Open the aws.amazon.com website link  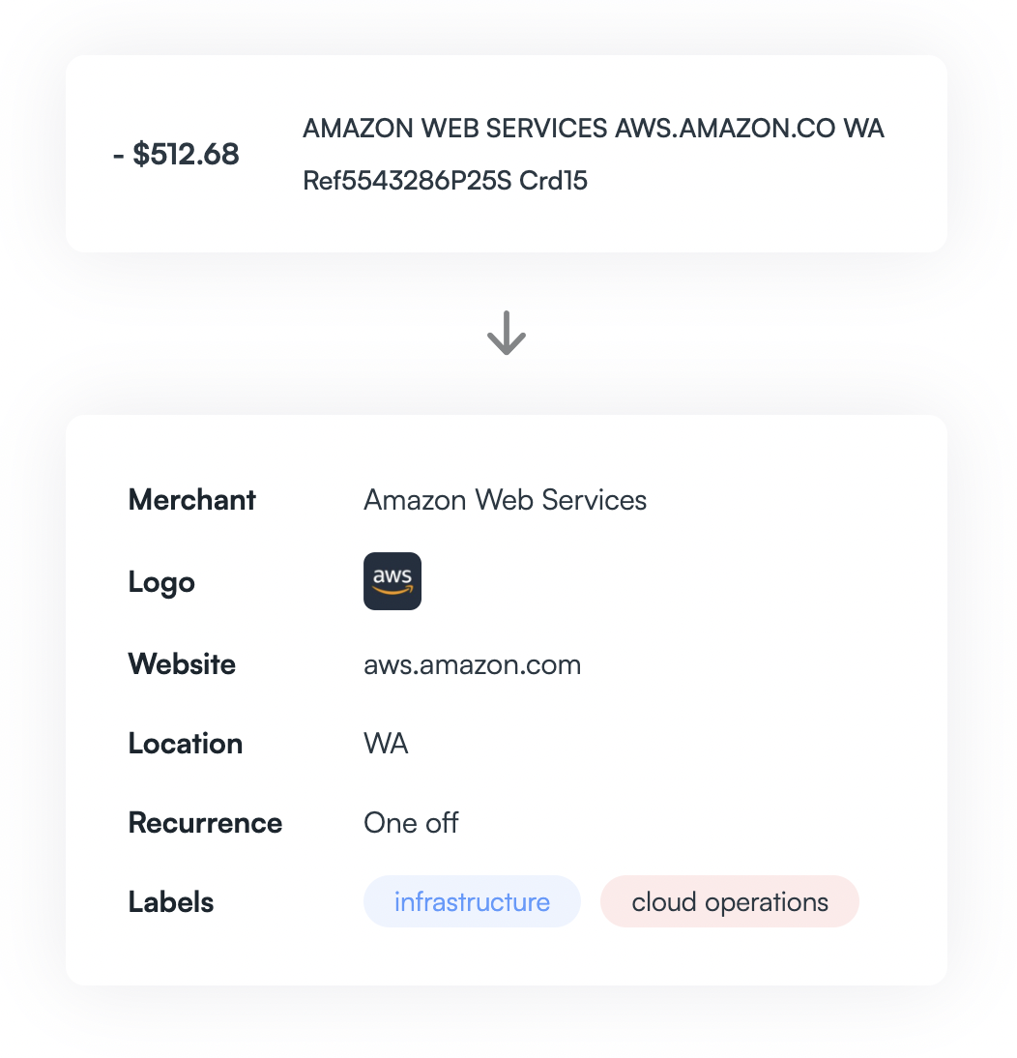[x=472, y=665]
